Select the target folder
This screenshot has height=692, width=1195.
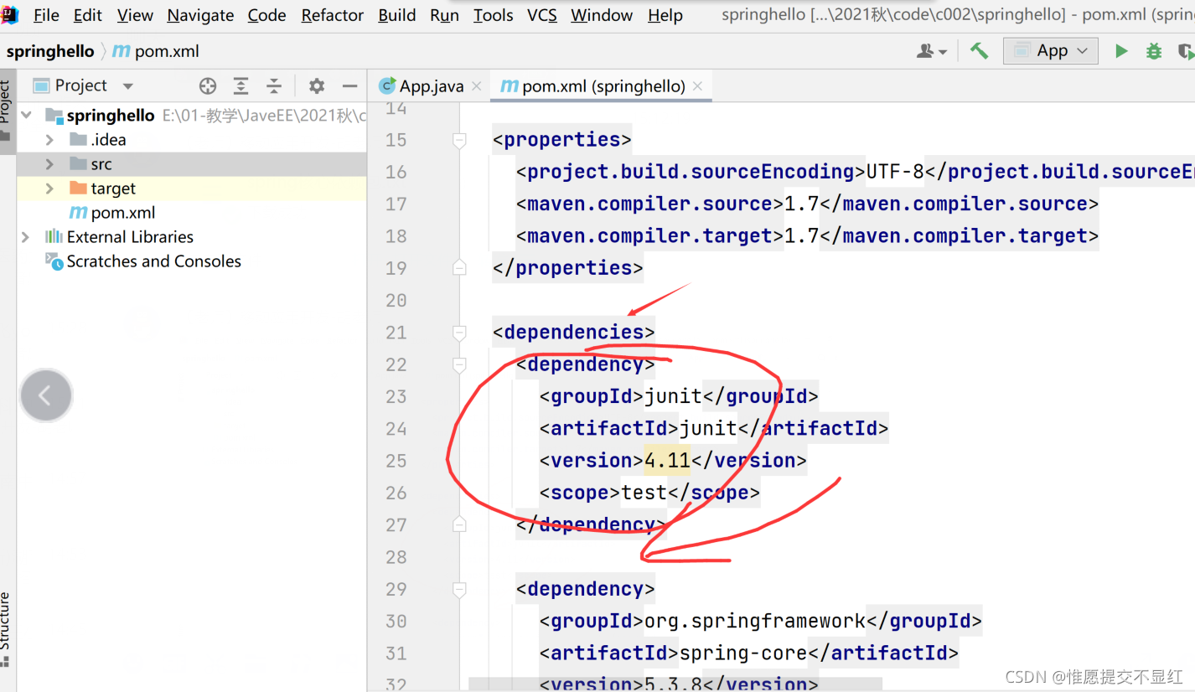(x=113, y=188)
